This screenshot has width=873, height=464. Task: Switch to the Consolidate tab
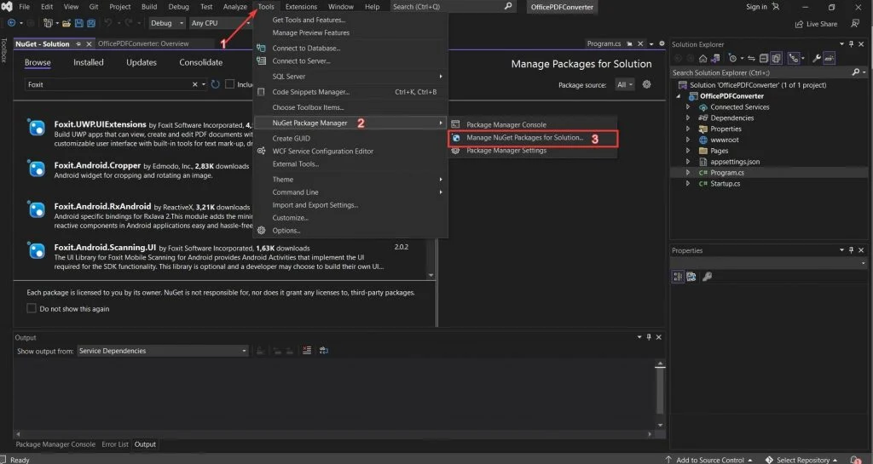200,62
